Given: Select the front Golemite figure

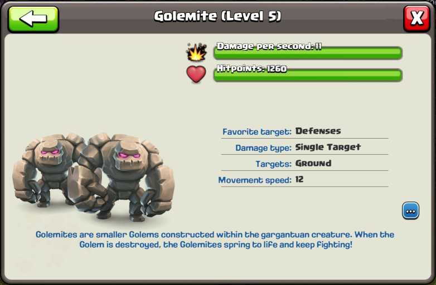Looking at the screenshot, I should coord(122,176).
